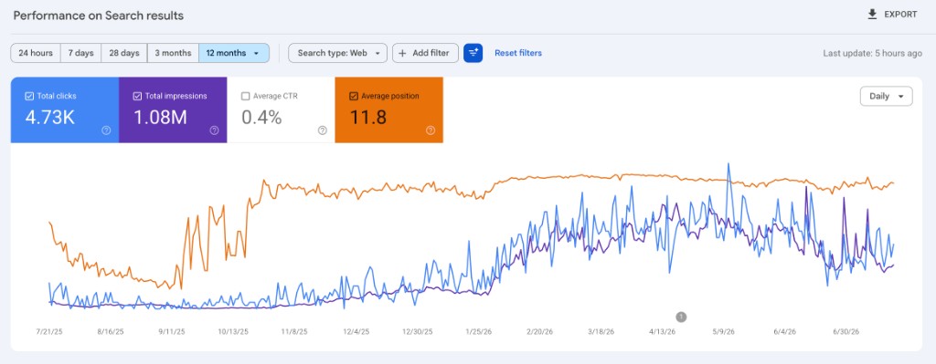The image size is (936, 364).
Task: Select the 12 months date range label
Action: tap(227, 53)
